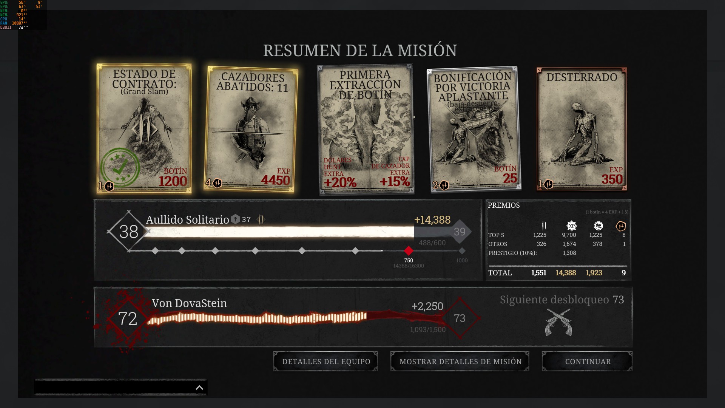
Task: Click event point icon on Cazadores Abatidos card
Action: click(x=217, y=183)
